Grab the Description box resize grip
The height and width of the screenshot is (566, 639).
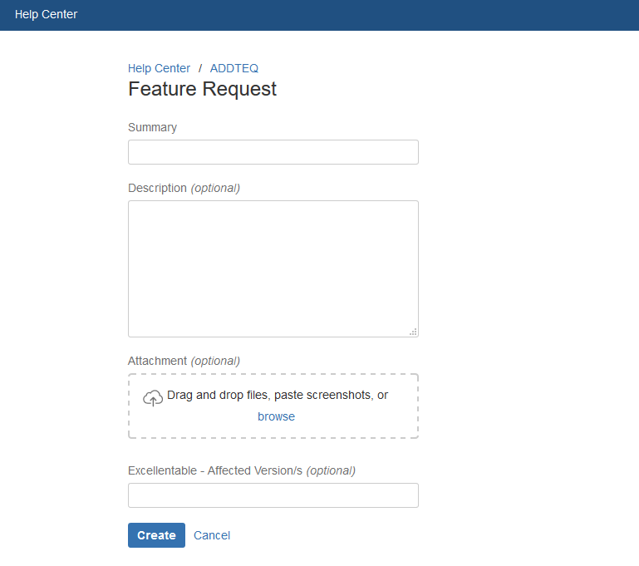point(413,332)
